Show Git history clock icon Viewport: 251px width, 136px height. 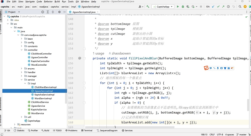click(x=228, y=7)
